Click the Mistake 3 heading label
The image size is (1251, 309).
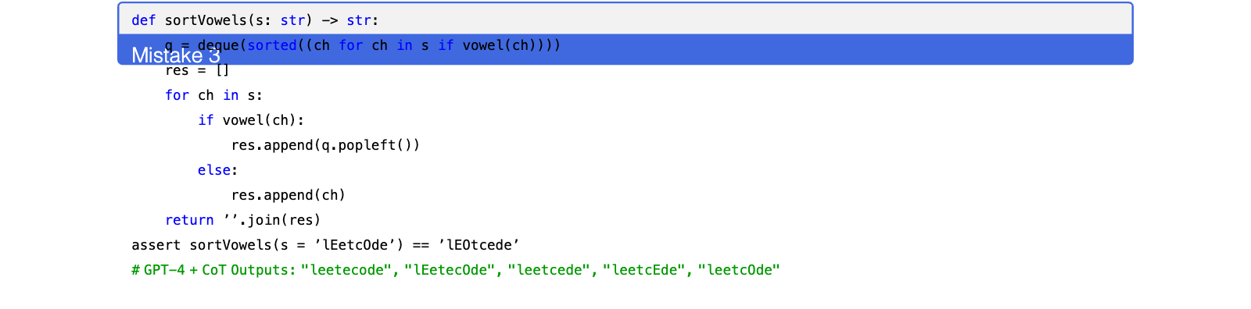coord(176,55)
